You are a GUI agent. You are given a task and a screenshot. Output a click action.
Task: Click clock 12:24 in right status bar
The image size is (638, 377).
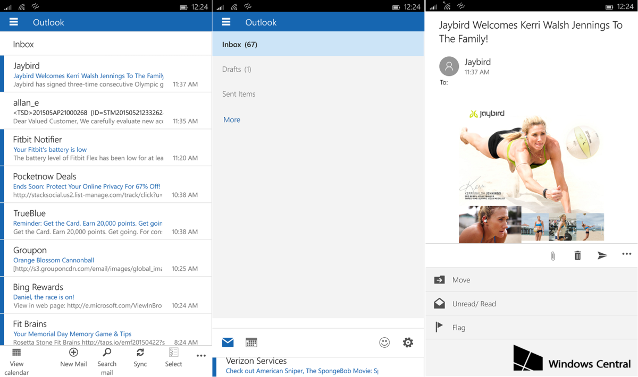[x=625, y=7]
